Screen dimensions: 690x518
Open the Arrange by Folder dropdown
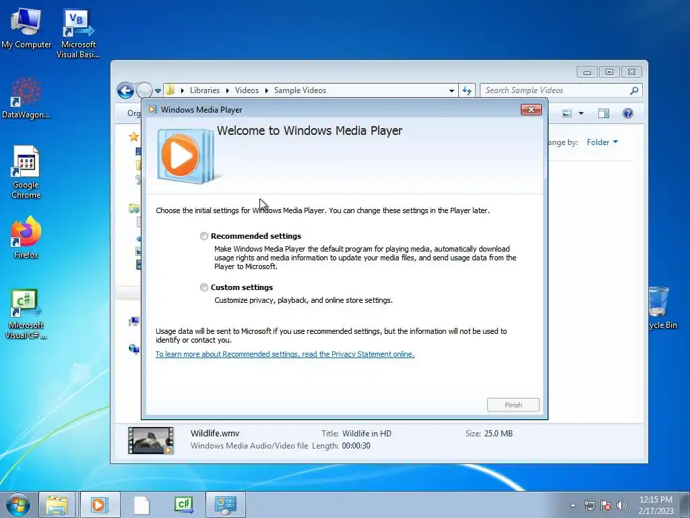click(602, 142)
